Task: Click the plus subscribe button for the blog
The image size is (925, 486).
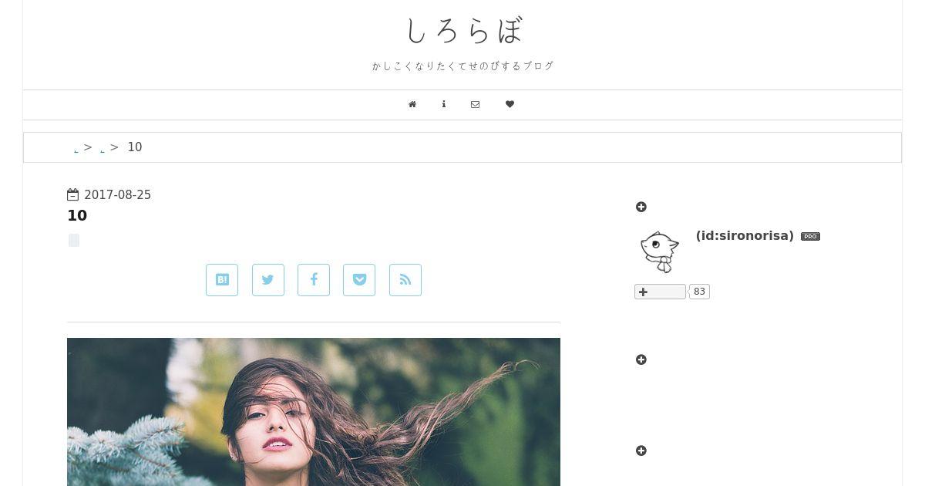Action: click(x=660, y=292)
